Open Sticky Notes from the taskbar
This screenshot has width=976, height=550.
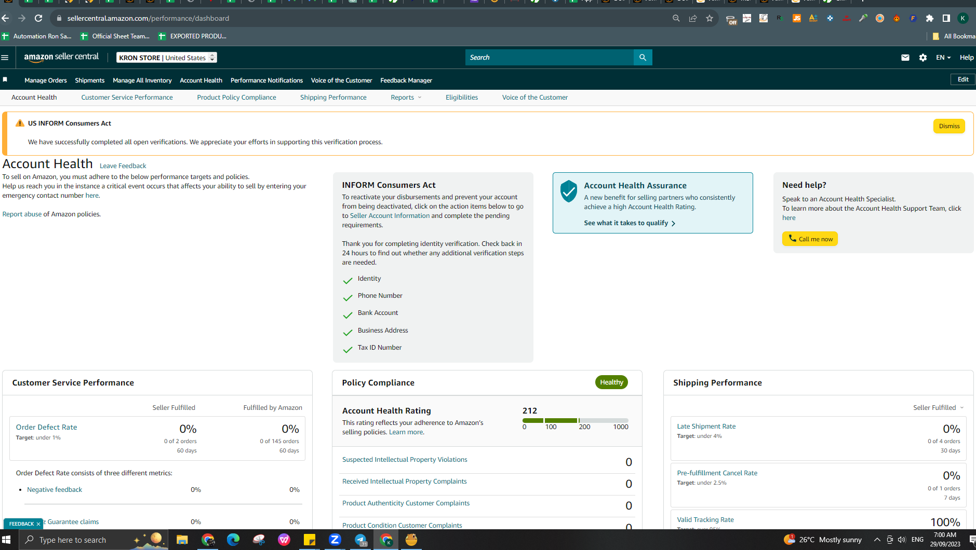click(x=310, y=540)
